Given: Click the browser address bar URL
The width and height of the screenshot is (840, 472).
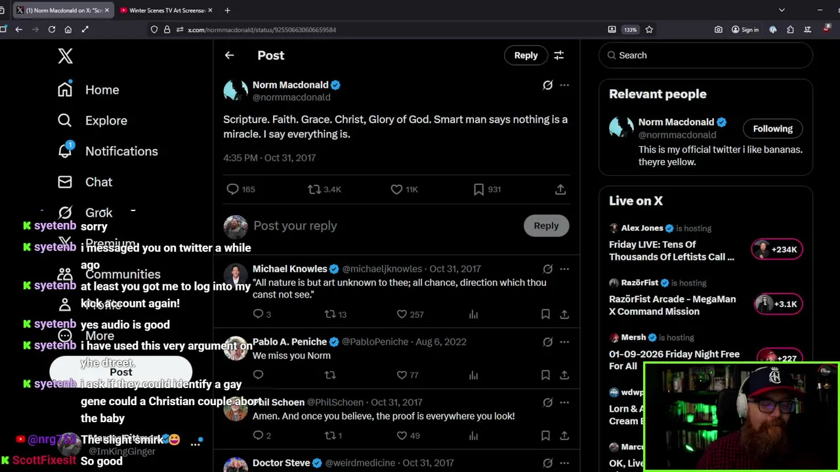Looking at the screenshot, I should (262, 30).
